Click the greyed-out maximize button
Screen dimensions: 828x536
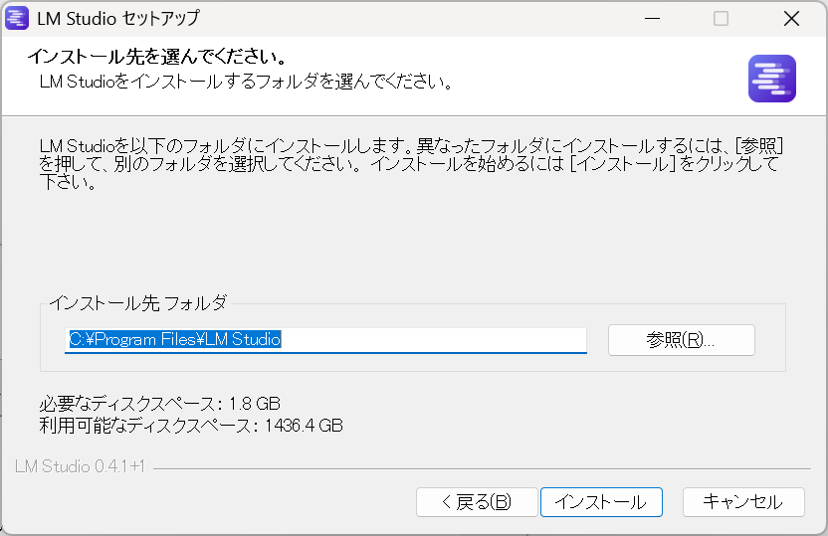pos(722,18)
